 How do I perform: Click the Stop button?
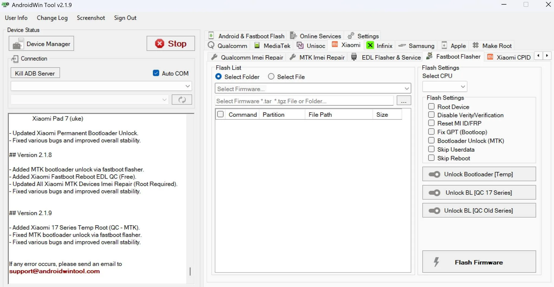(171, 43)
